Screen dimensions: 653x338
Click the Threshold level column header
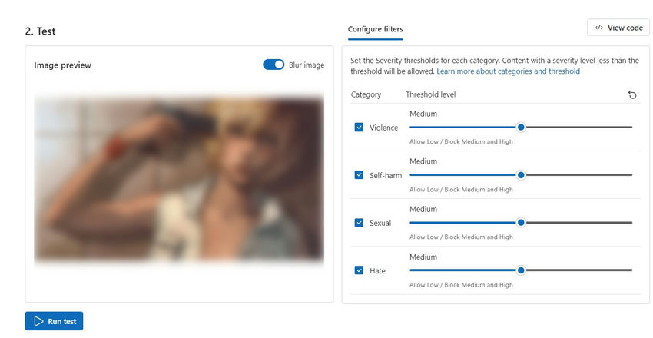(430, 94)
